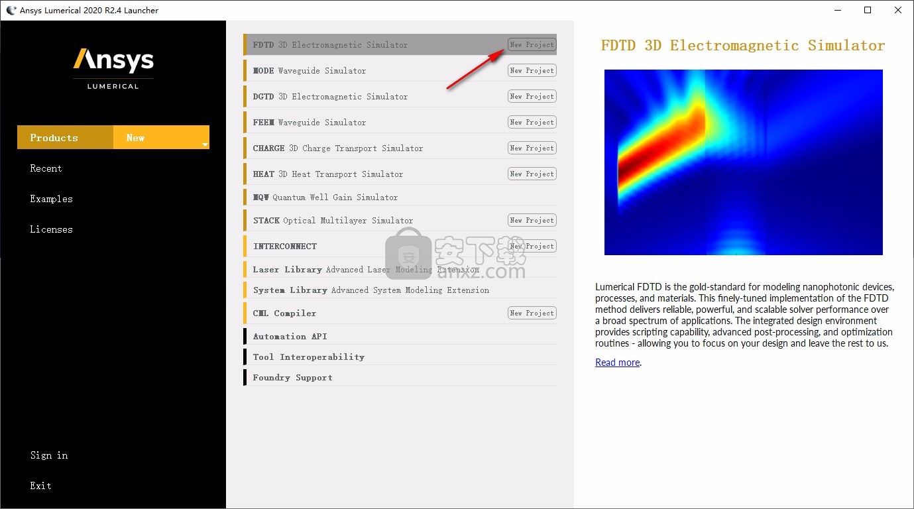Open the Licenses section

coord(51,229)
